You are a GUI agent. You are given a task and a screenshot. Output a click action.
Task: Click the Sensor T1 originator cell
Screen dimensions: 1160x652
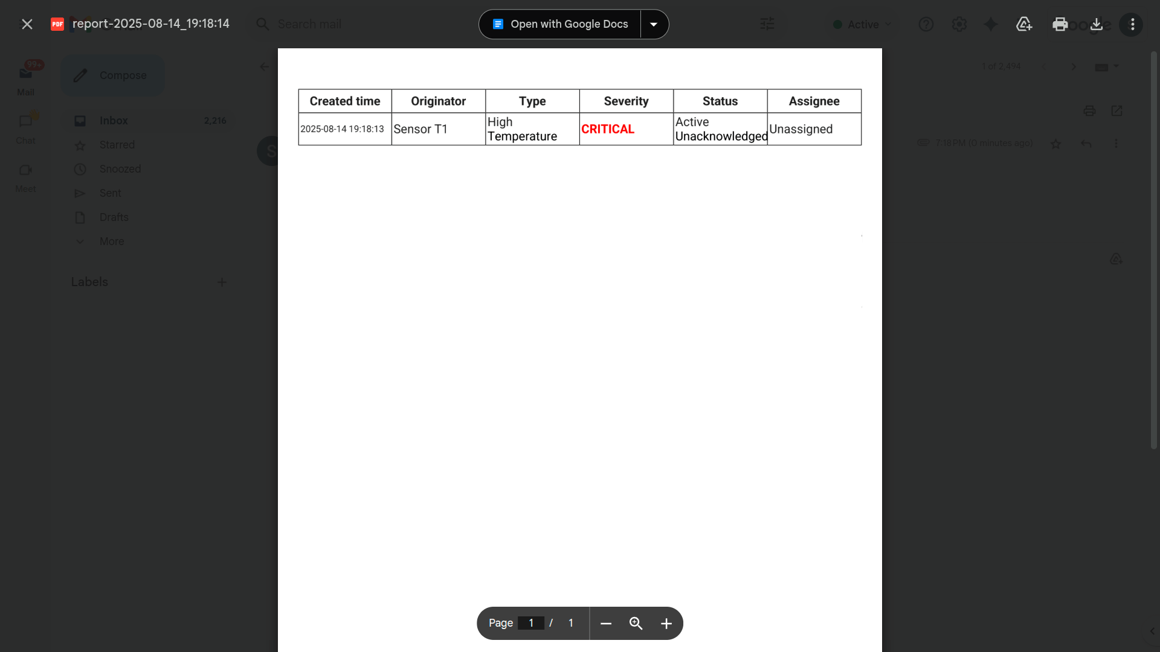[x=420, y=129]
